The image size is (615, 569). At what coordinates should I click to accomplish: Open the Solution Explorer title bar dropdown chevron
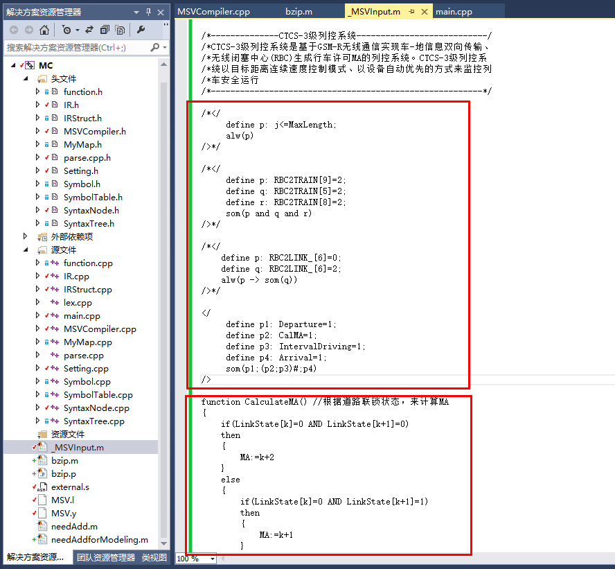coord(136,11)
